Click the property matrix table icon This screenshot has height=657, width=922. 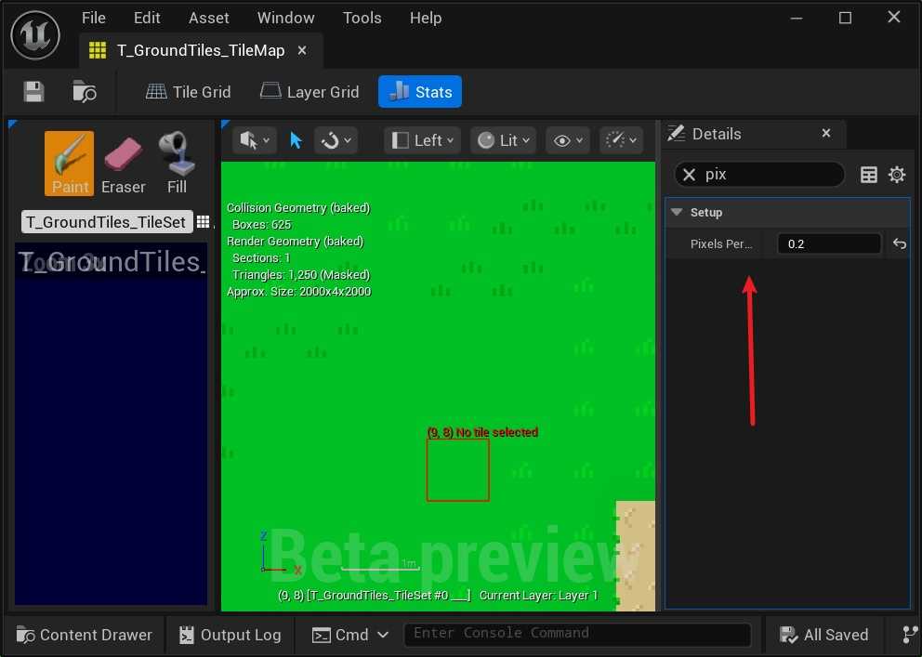(x=869, y=175)
